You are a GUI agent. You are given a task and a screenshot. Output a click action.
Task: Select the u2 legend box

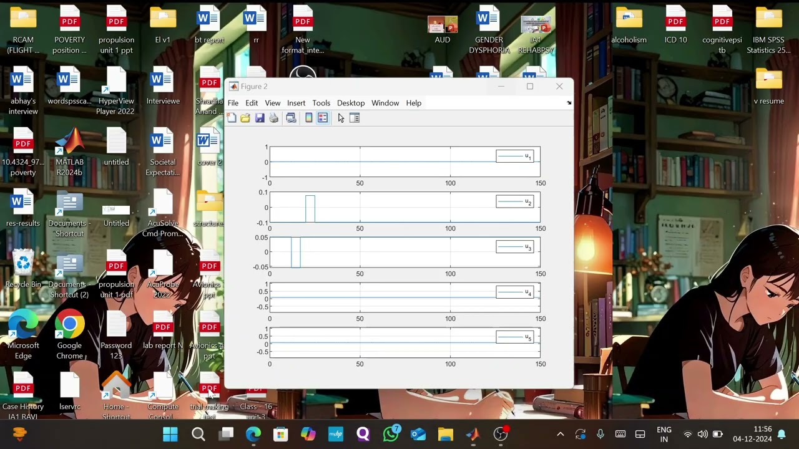515,201
